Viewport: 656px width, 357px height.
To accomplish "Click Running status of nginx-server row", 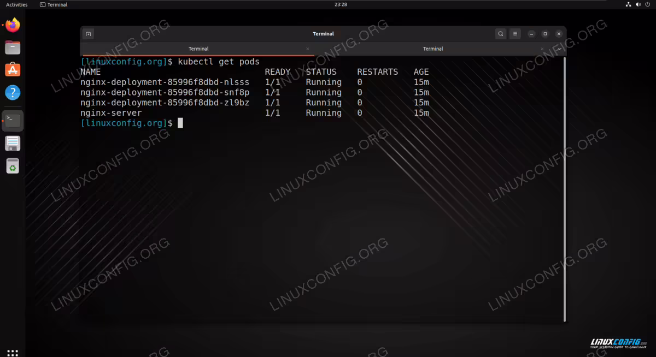I will click(x=324, y=113).
